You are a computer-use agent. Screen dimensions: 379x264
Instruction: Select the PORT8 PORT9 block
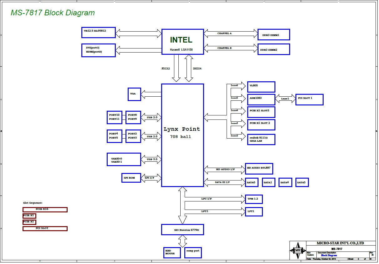point(133,117)
